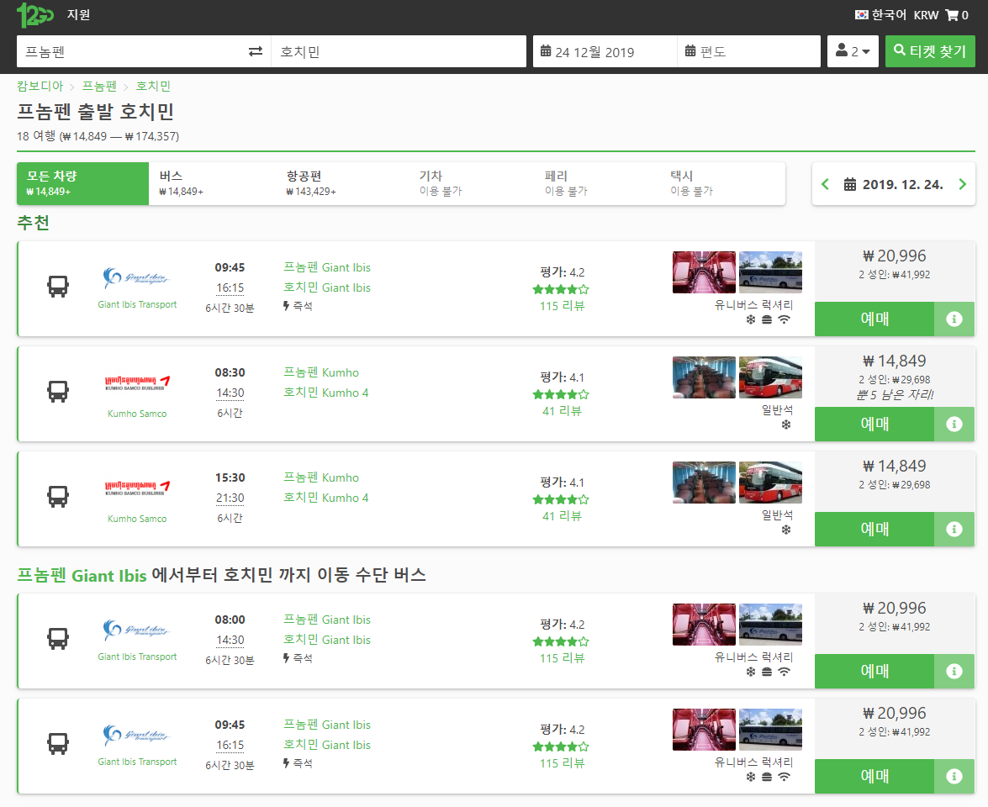
Task: Click 호치민 breadcrumb link
Action: [x=153, y=86]
